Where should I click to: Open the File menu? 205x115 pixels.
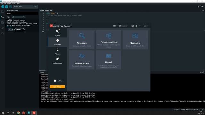2,4
